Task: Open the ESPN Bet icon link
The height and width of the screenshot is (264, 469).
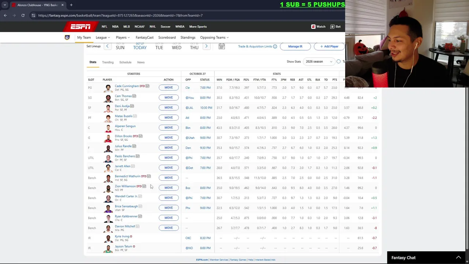Action: 335,26
